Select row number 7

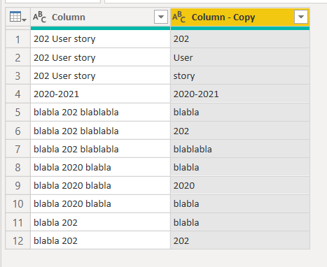pos(18,149)
